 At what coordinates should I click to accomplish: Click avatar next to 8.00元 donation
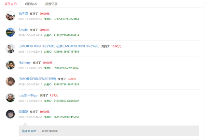tap(10, 81)
